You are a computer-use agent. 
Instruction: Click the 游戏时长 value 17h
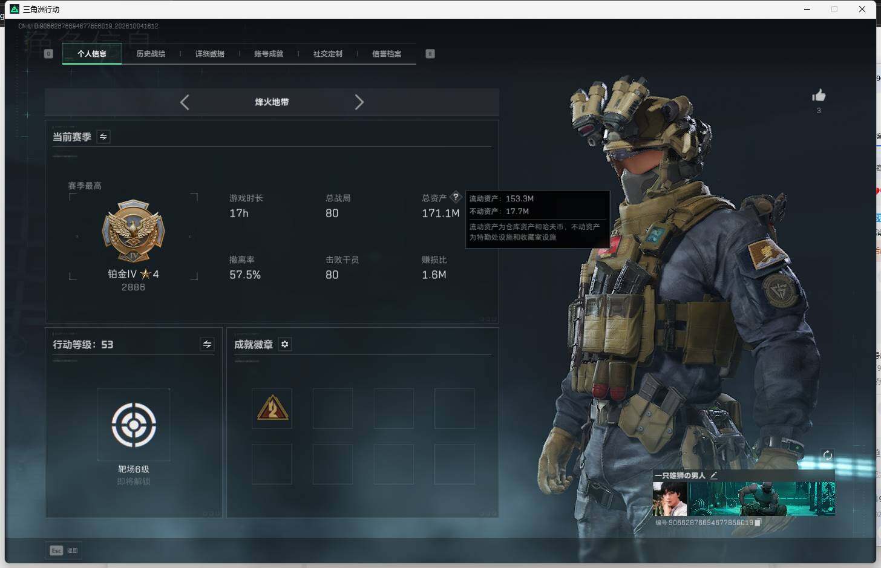(x=239, y=214)
